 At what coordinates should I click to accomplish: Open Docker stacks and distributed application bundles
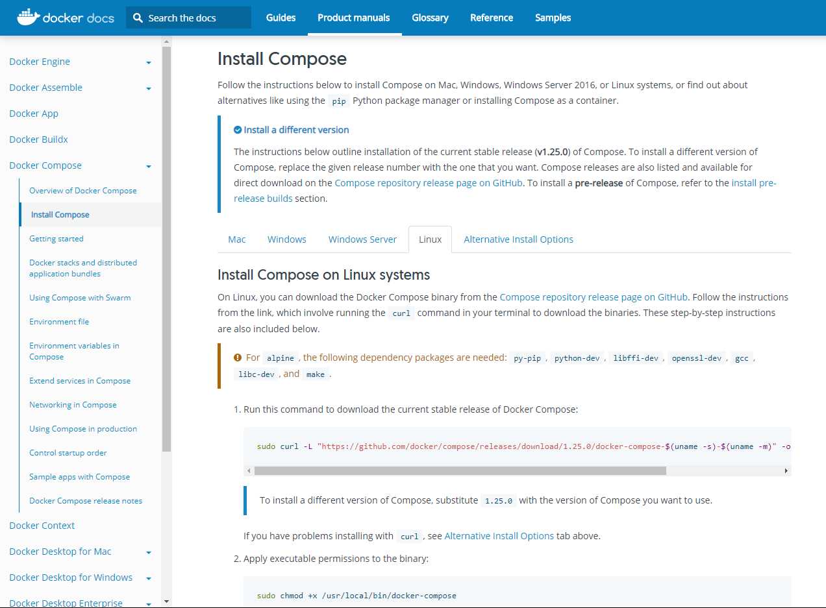tap(83, 268)
